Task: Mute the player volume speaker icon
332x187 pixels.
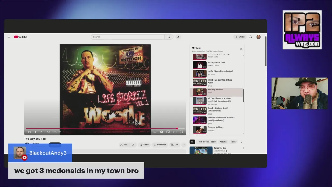Action: (48, 132)
